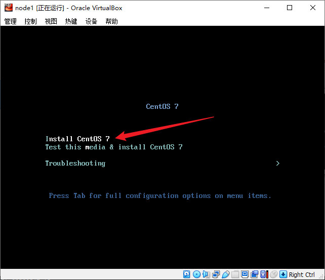This screenshot has height=280, width=325.
Task: Click the Press Tab configuration hint text
Action: click(160, 196)
